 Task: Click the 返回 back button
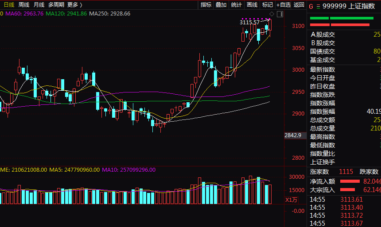coord(299,4)
